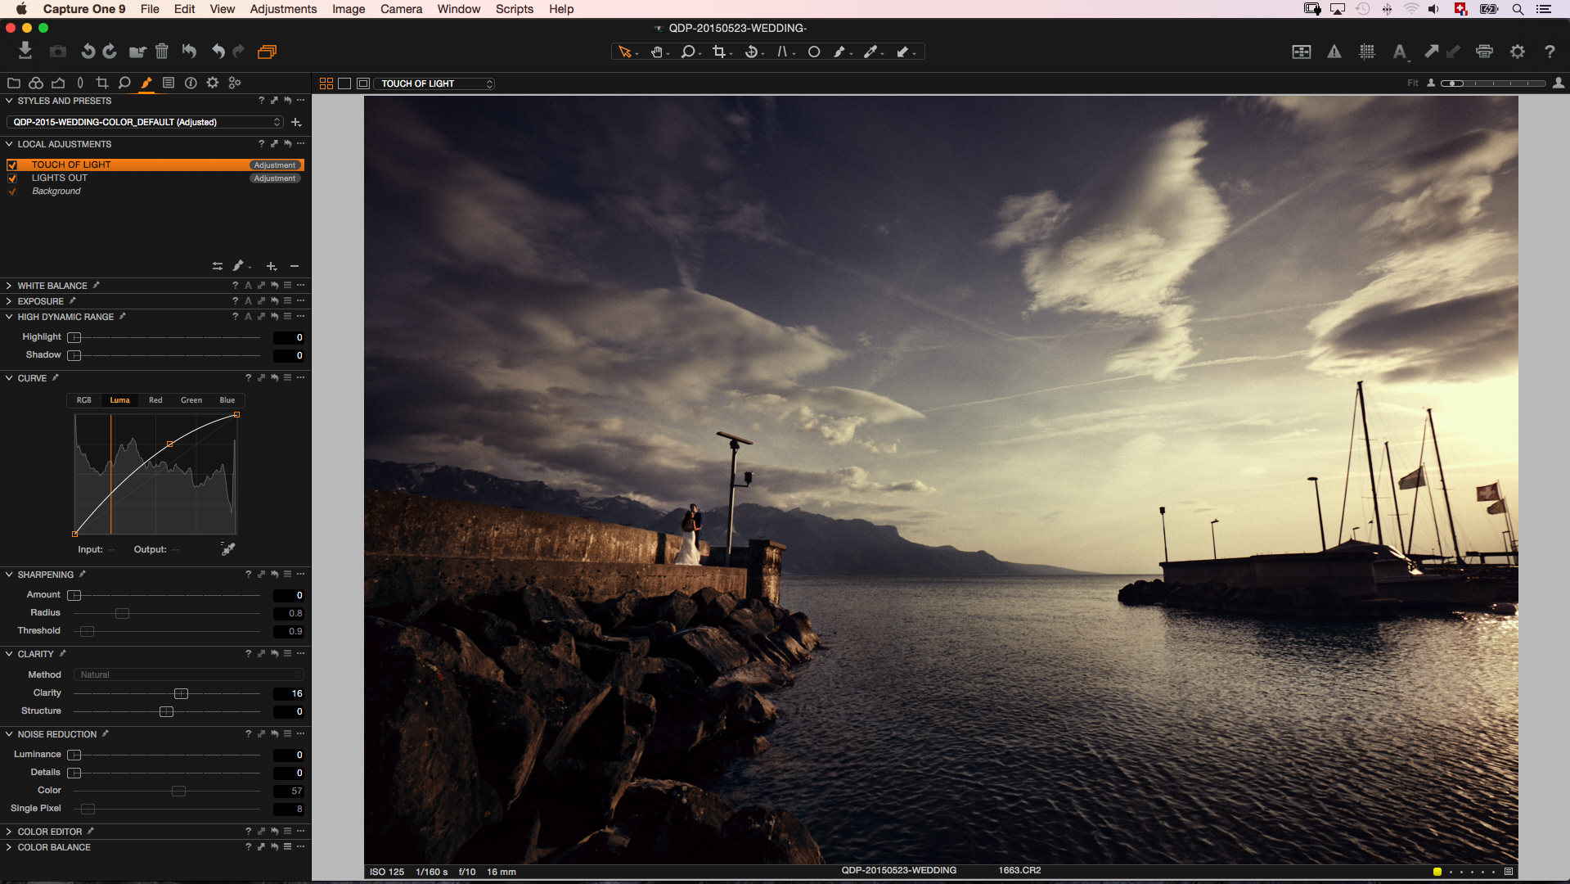
Task: Pick curve point with Curve eyedropper
Action: click(228, 549)
